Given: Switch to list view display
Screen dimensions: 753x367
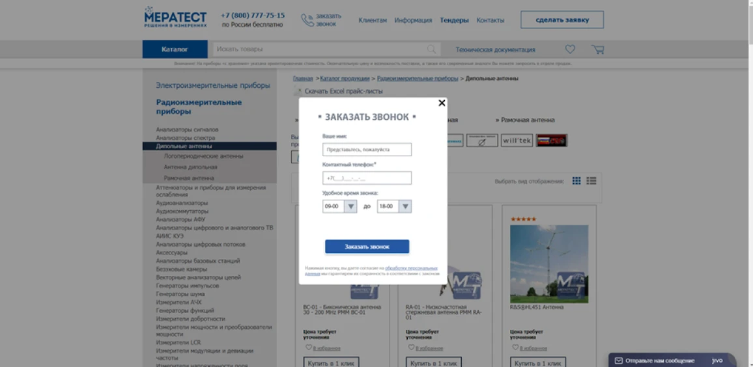Looking at the screenshot, I should 591,181.
